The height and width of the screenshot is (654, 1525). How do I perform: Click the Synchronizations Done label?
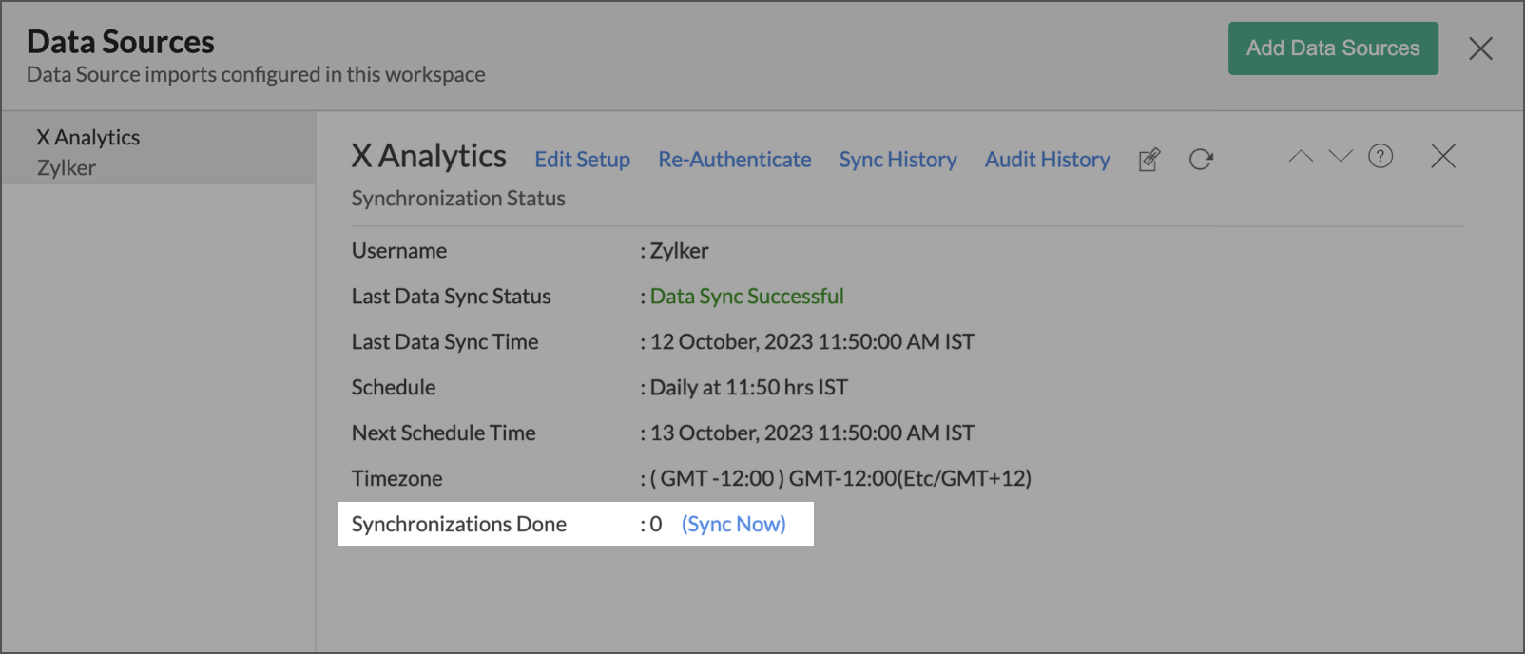[459, 524]
